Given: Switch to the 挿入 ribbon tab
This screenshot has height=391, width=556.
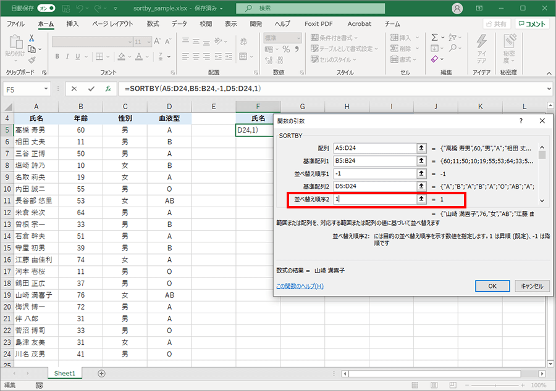Looking at the screenshot, I should click(x=72, y=23).
